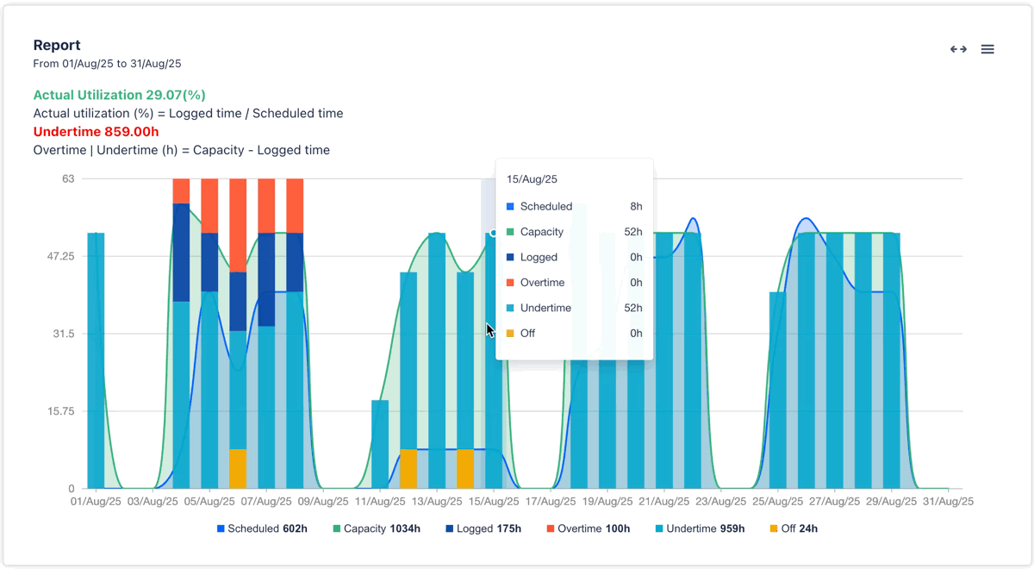Open the chart hamburger menu
This screenshot has height=575, width=1034.
987,49
